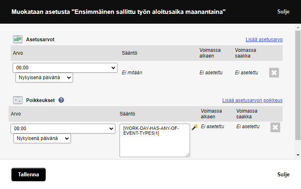The image size is (301, 189).
Task: Click scrollbar up arrow
Action: 298,27
